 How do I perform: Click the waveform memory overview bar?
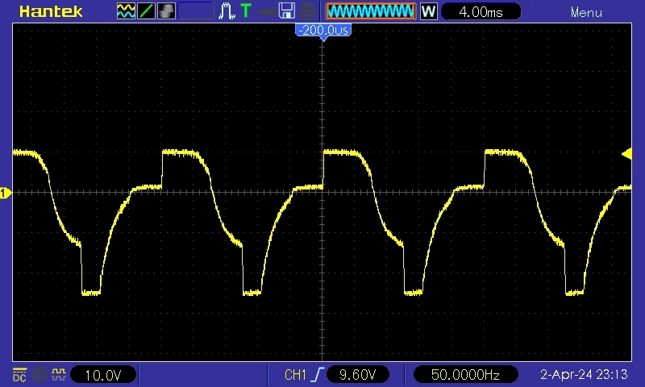point(371,11)
